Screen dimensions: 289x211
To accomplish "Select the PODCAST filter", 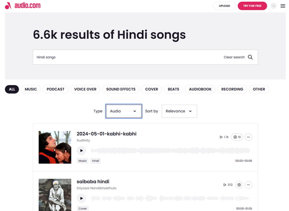I will click(x=55, y=89).
